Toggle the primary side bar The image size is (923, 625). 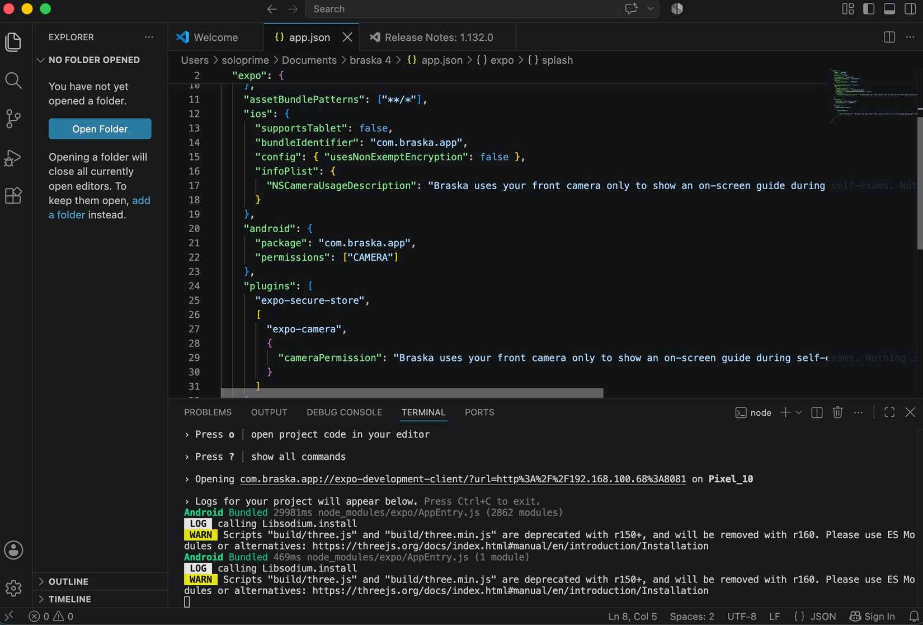click(869, 9)
